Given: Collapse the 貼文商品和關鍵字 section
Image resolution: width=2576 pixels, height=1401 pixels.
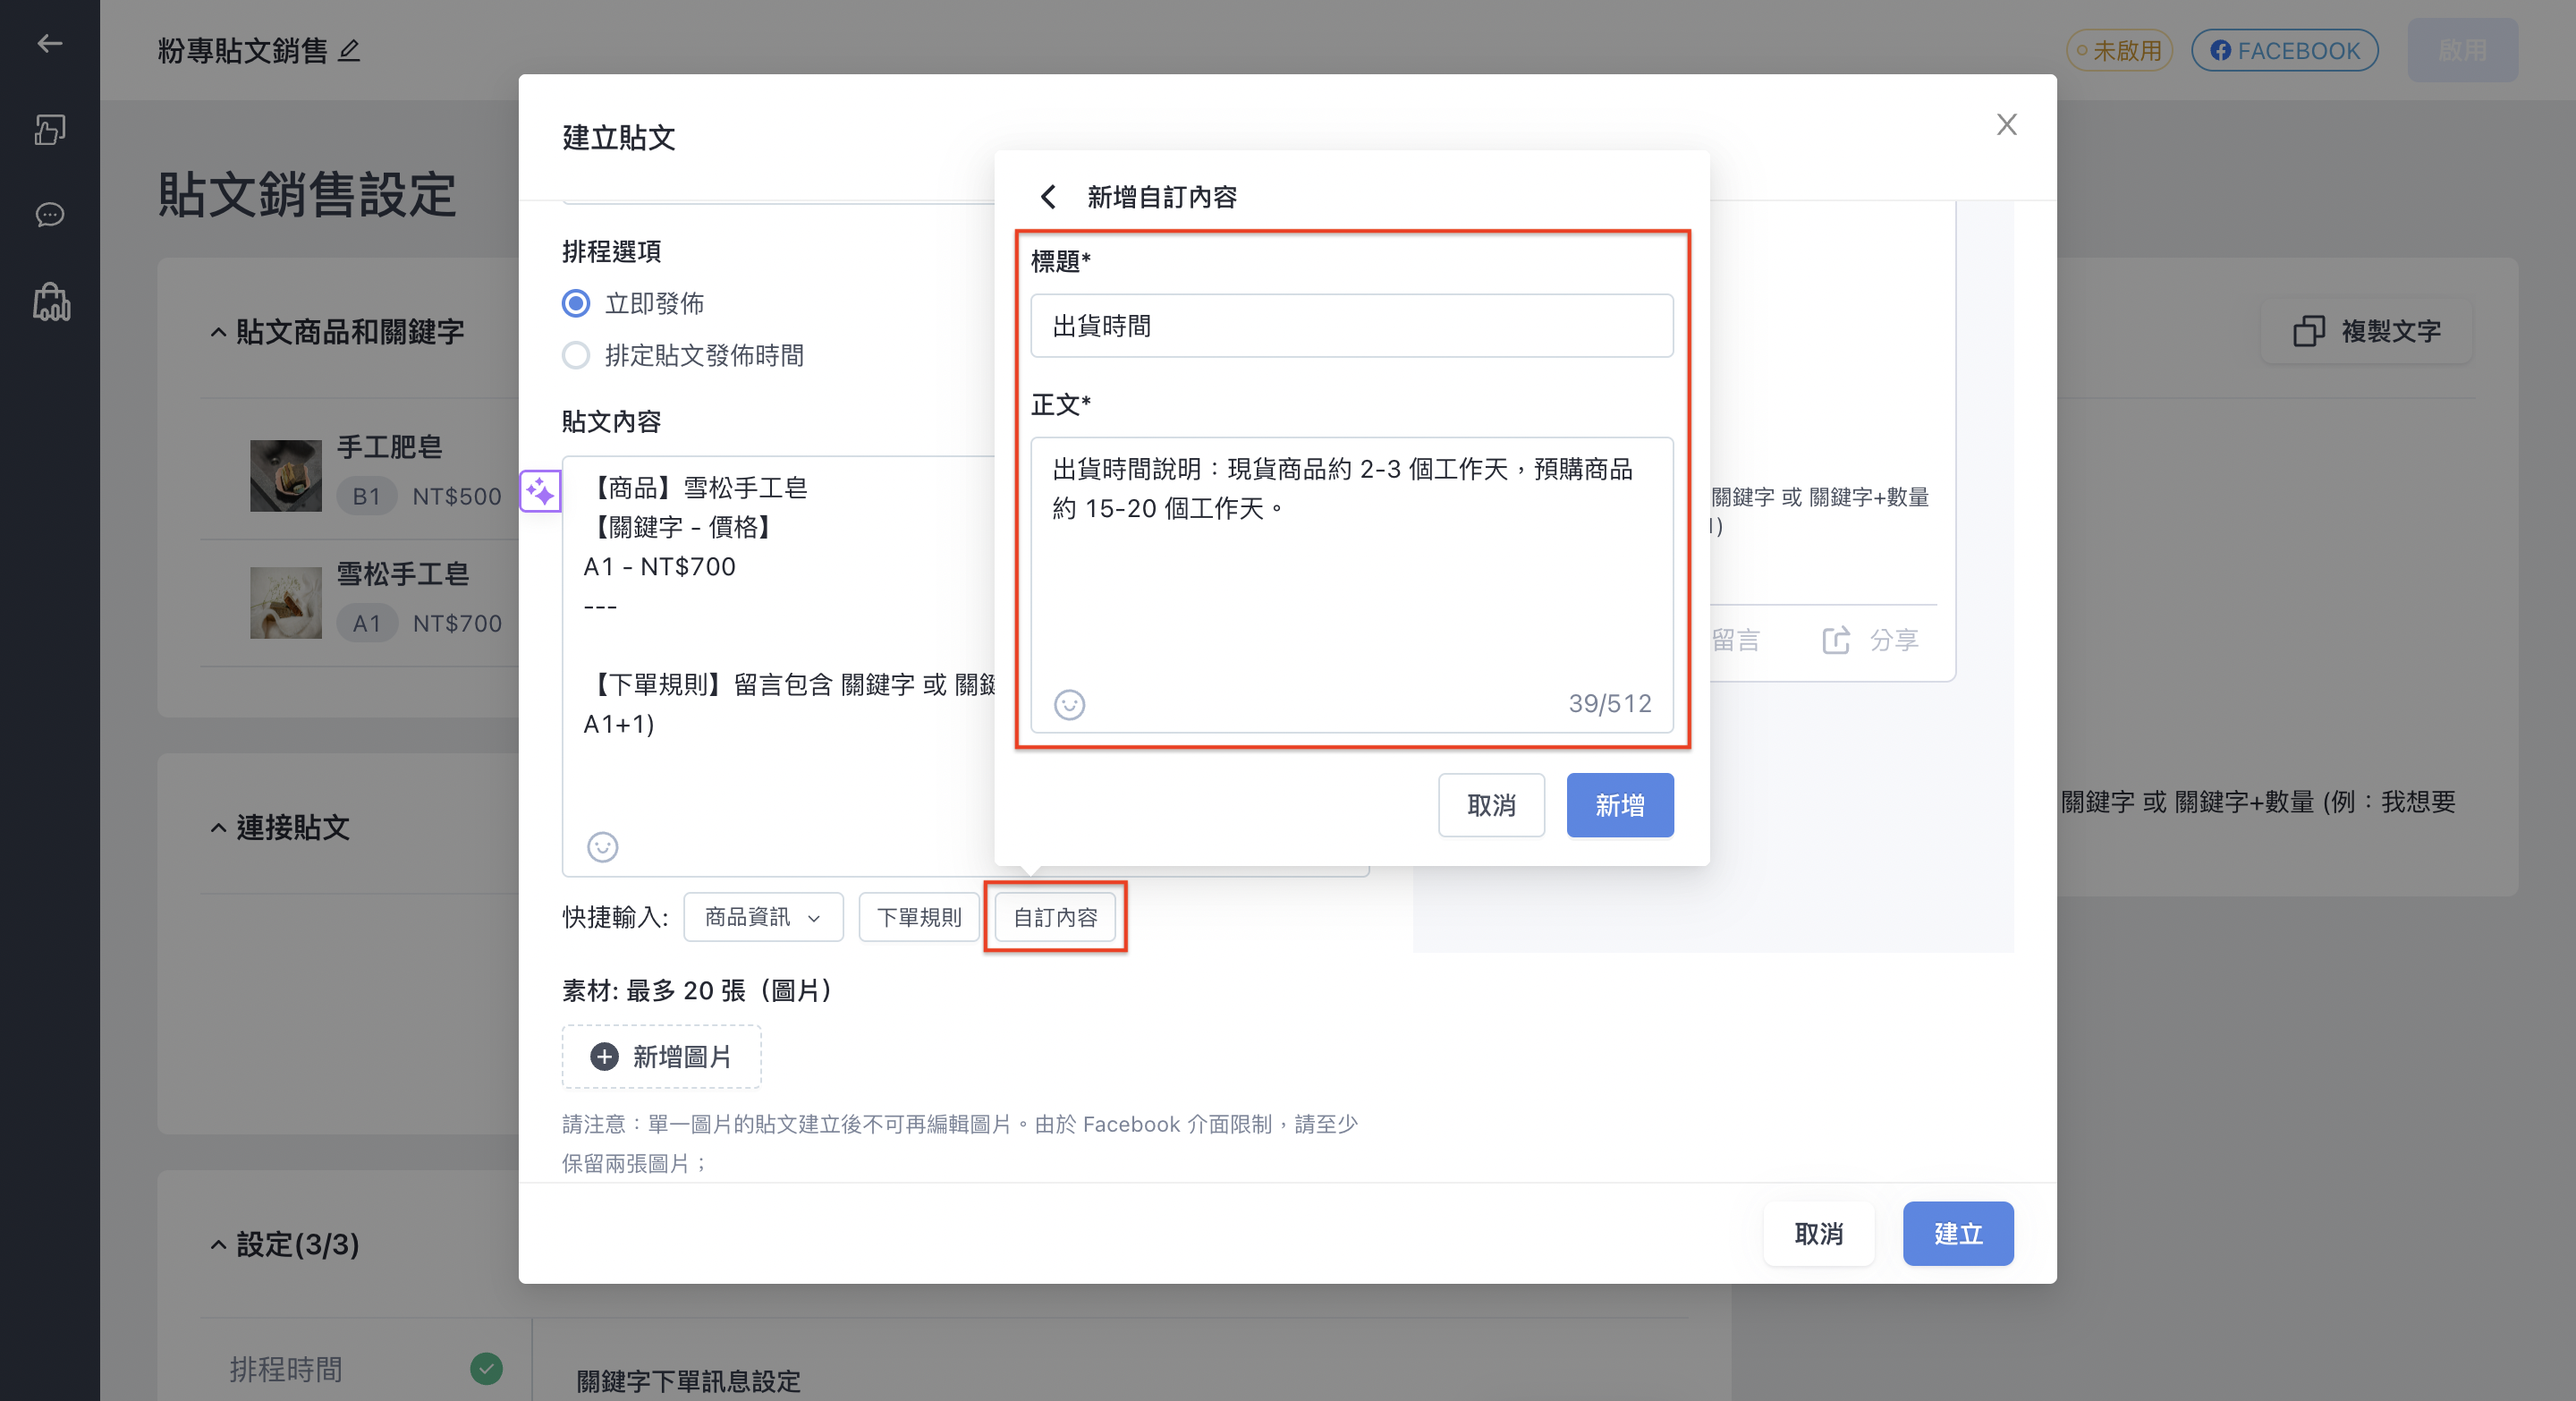Looking at the screenshot, I should pyautogui.click(x=218, y=332).
